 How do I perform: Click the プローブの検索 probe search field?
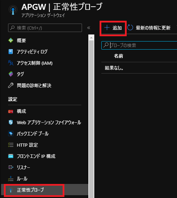(x=139, y=45)
